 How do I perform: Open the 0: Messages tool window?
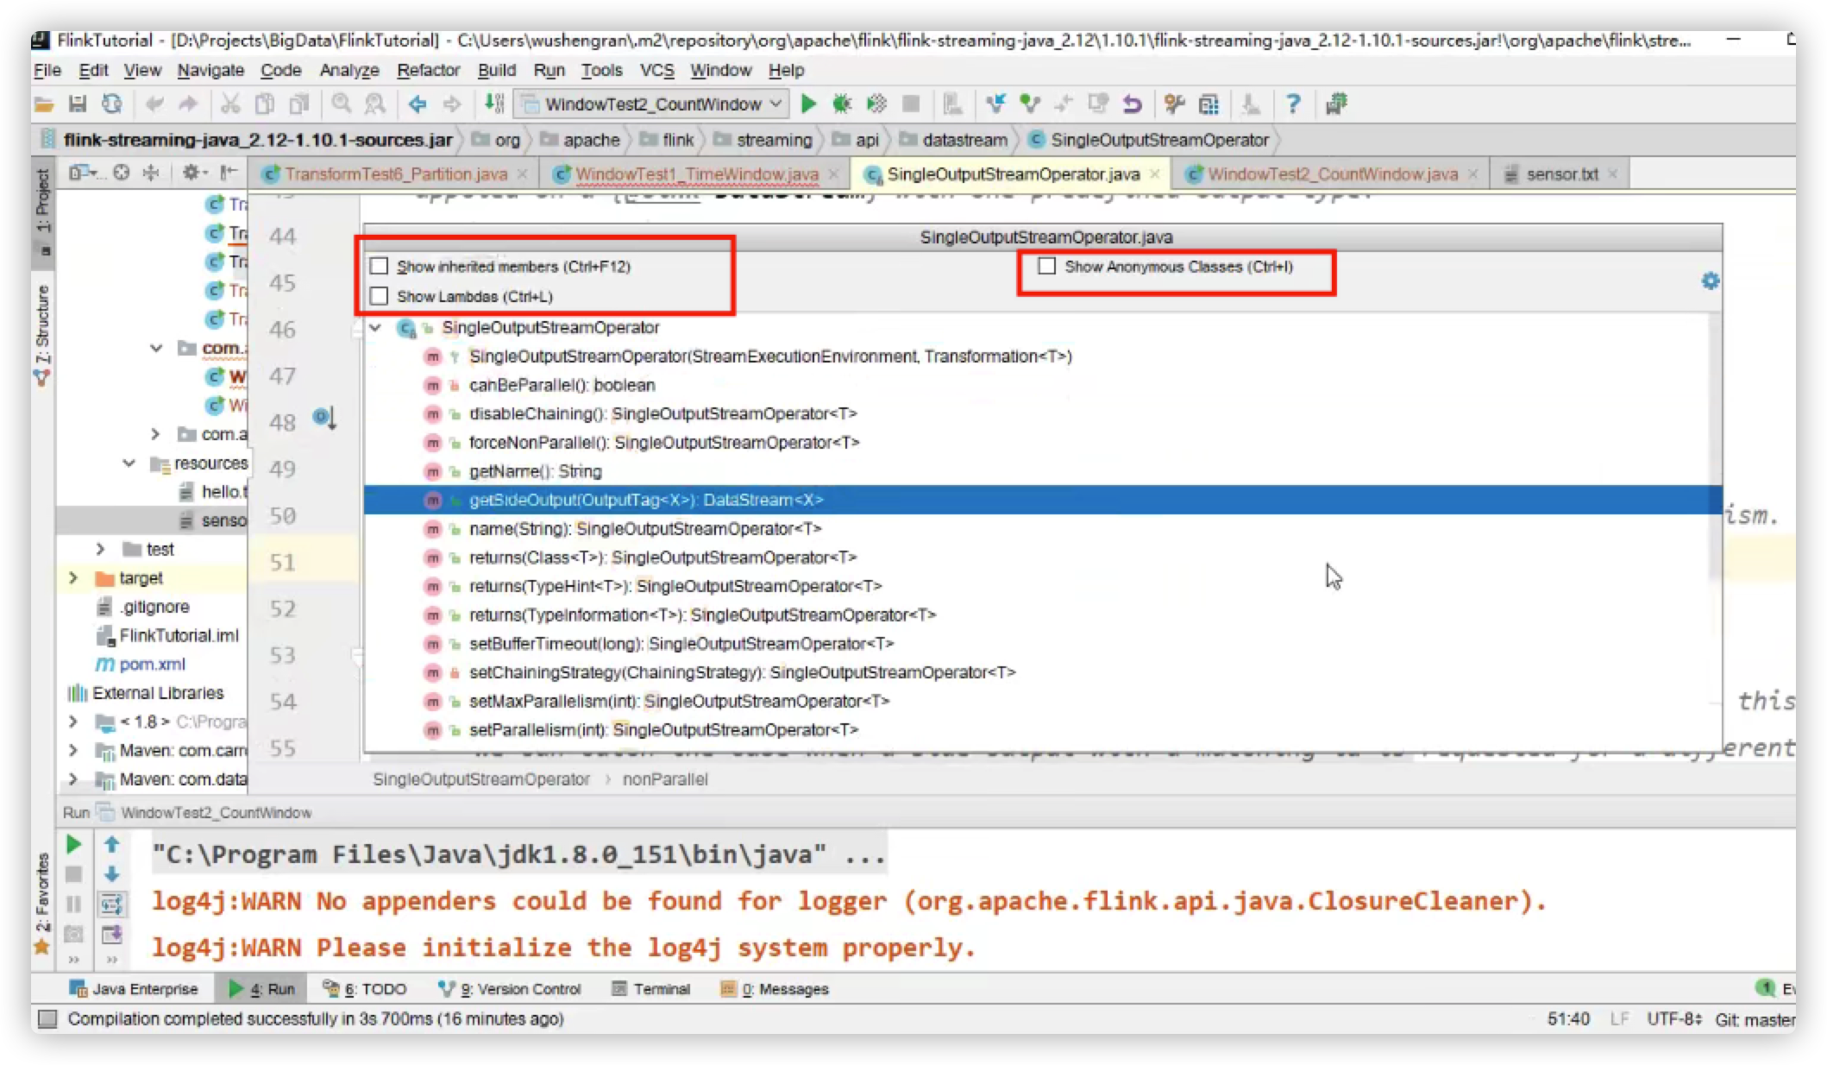pyautogui.click(x=775, y=989)
